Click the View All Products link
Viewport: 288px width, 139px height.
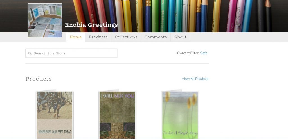[x=195, y=79]
